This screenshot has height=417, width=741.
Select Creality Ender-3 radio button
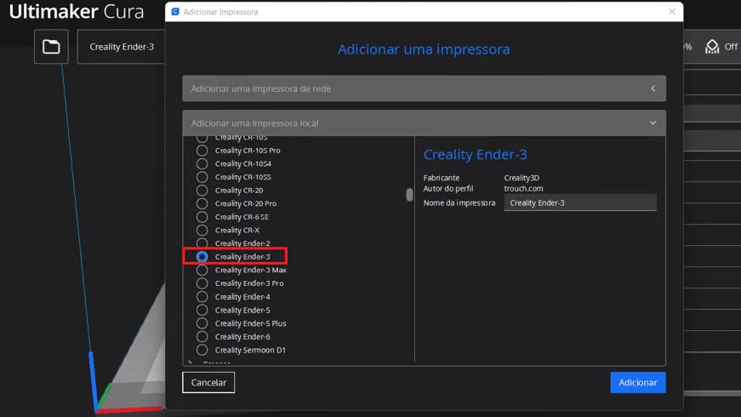pyautogui.click(x=202, y=256)
